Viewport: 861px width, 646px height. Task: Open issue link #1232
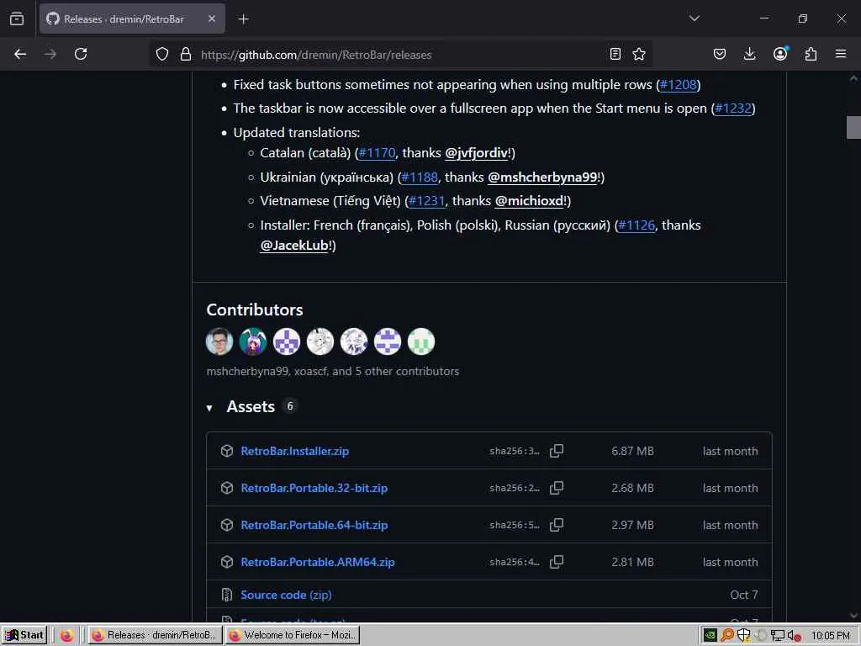[x=733, y=109]
